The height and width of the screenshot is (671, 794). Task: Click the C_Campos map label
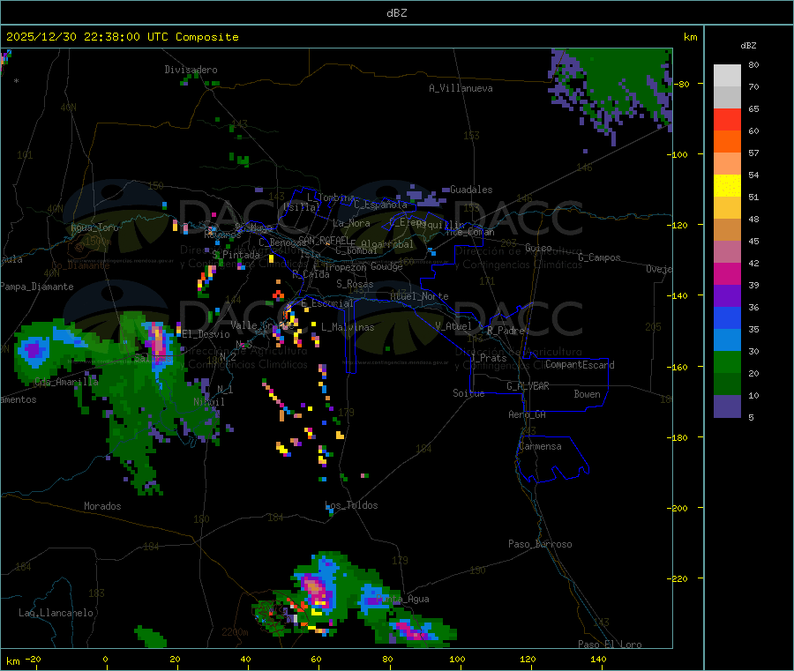(599, 257)
